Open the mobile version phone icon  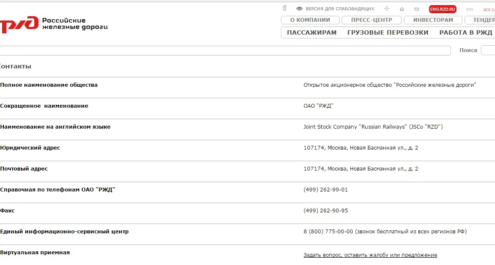pos(284,9)
